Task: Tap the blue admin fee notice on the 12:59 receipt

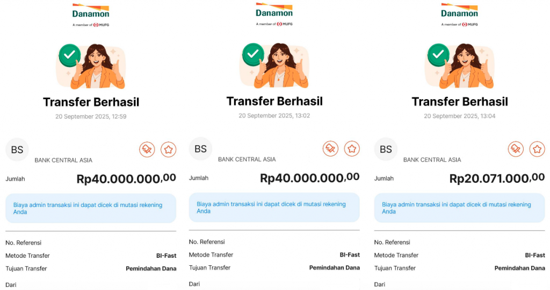Action: point(91,208)
